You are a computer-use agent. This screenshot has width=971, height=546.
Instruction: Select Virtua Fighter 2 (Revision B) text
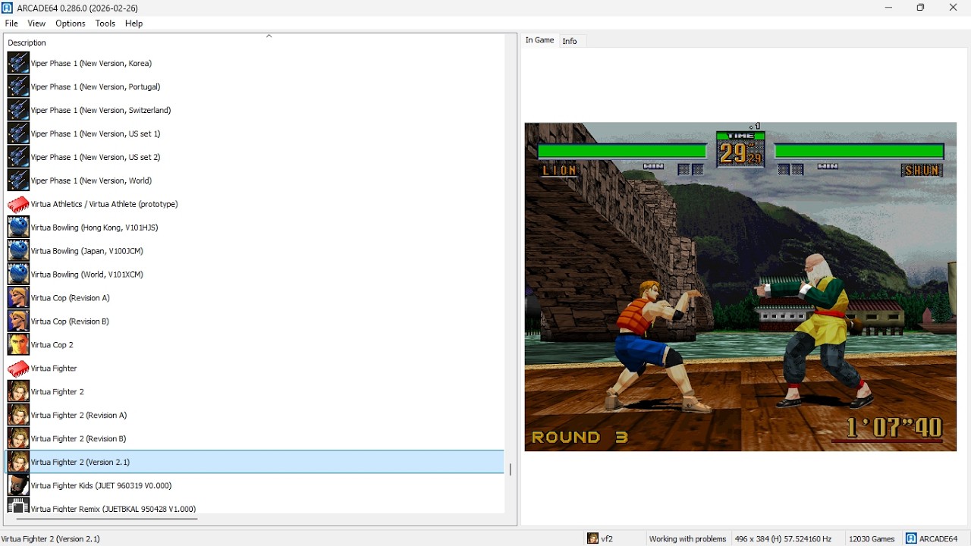[79, 440]
